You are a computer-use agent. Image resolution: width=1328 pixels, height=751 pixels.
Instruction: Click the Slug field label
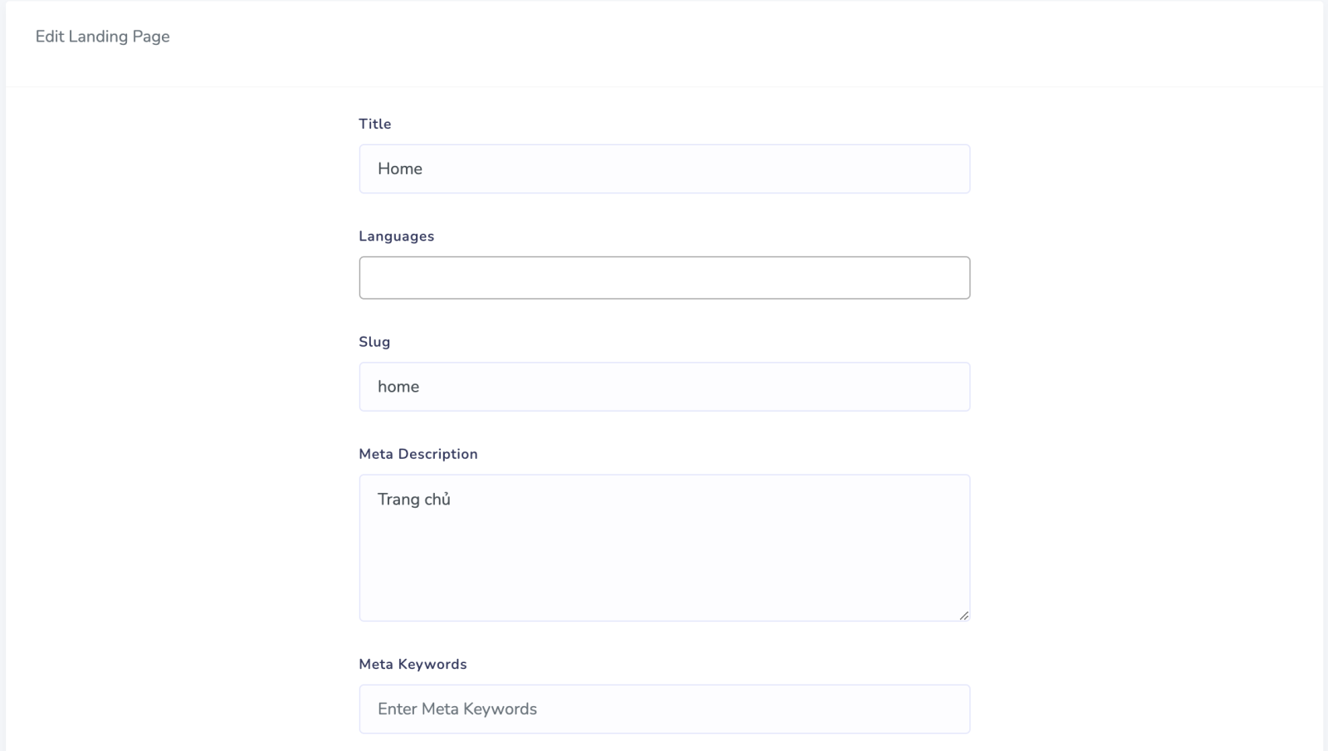pos(373,342)
